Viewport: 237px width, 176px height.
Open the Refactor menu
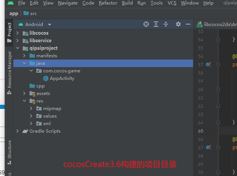[x=108, y=3]
